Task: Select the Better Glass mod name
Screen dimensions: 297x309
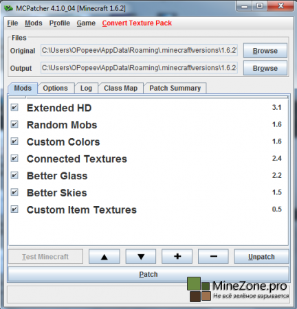Action: tap(57, 176)
